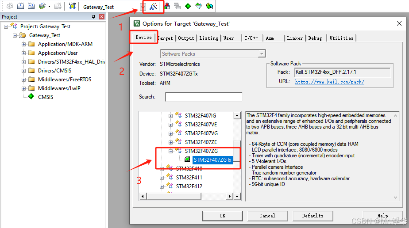Open the keil.com/pack URL link

coord(329,82)
